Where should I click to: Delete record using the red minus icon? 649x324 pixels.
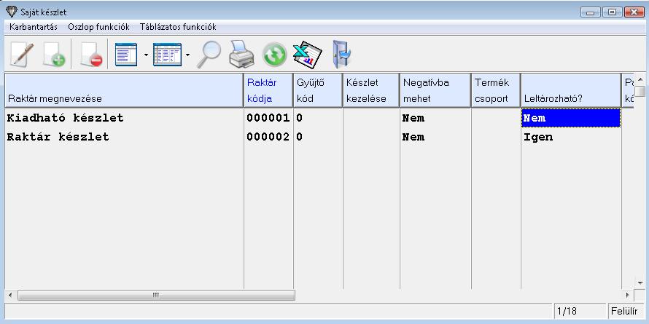pyautogui.click(x=92, y=54)
